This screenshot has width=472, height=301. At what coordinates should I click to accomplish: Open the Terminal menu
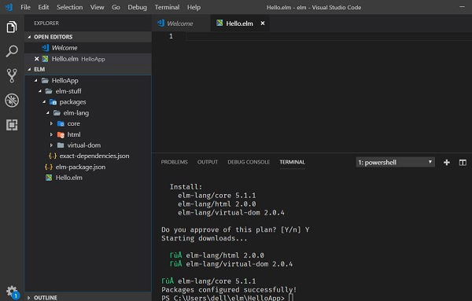point(167,7)
